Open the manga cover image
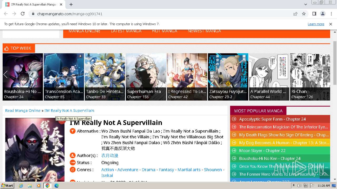The height and width of the screenshot is (189, 337). (35, 150)
